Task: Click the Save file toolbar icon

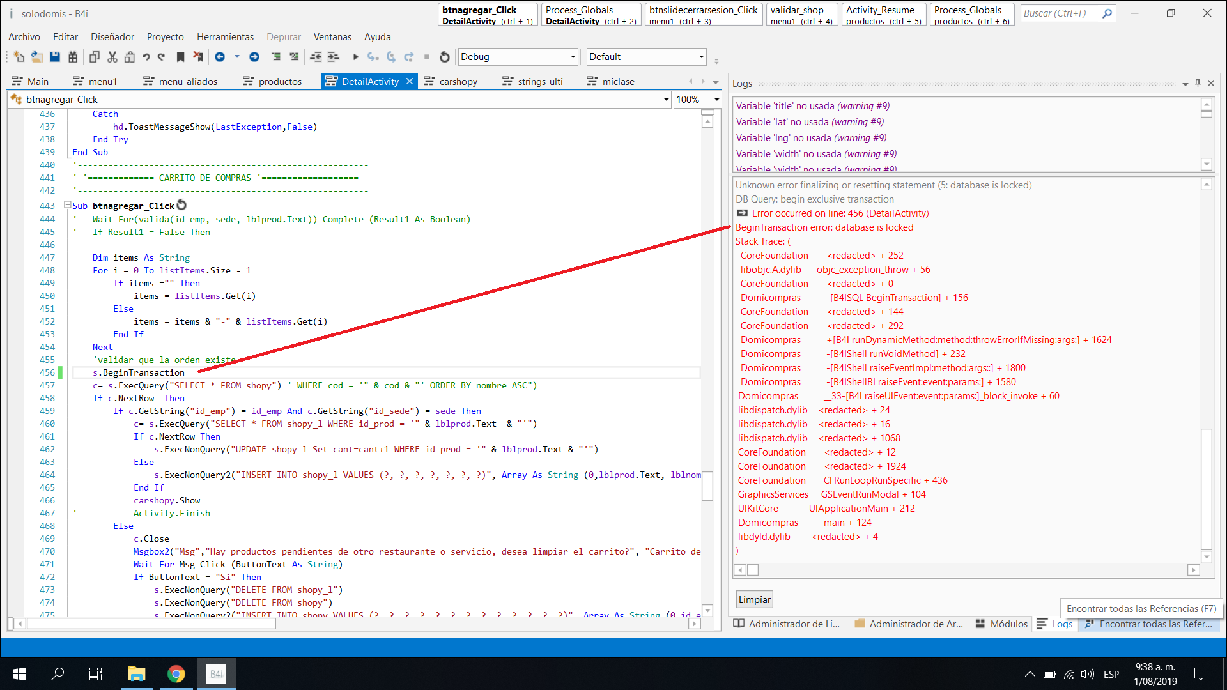Action: point(55,57)
